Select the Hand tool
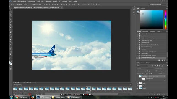Image resolution: width=177 pixels, height=99 pixels. [x=11, y=54]
